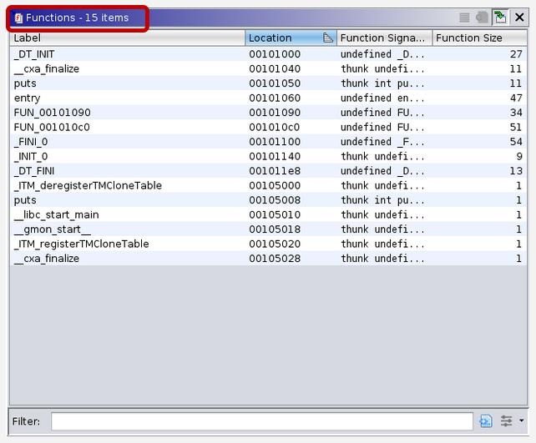Toggle the navigation selection icon in title bar
The width and height of the screenshot is (536, 443).
coord(500,17)
